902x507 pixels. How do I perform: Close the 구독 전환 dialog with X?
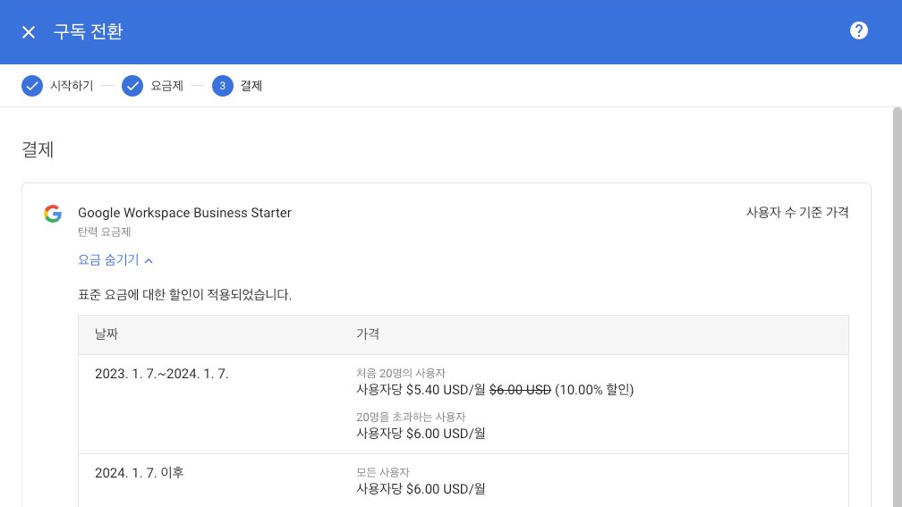point(29,32)
